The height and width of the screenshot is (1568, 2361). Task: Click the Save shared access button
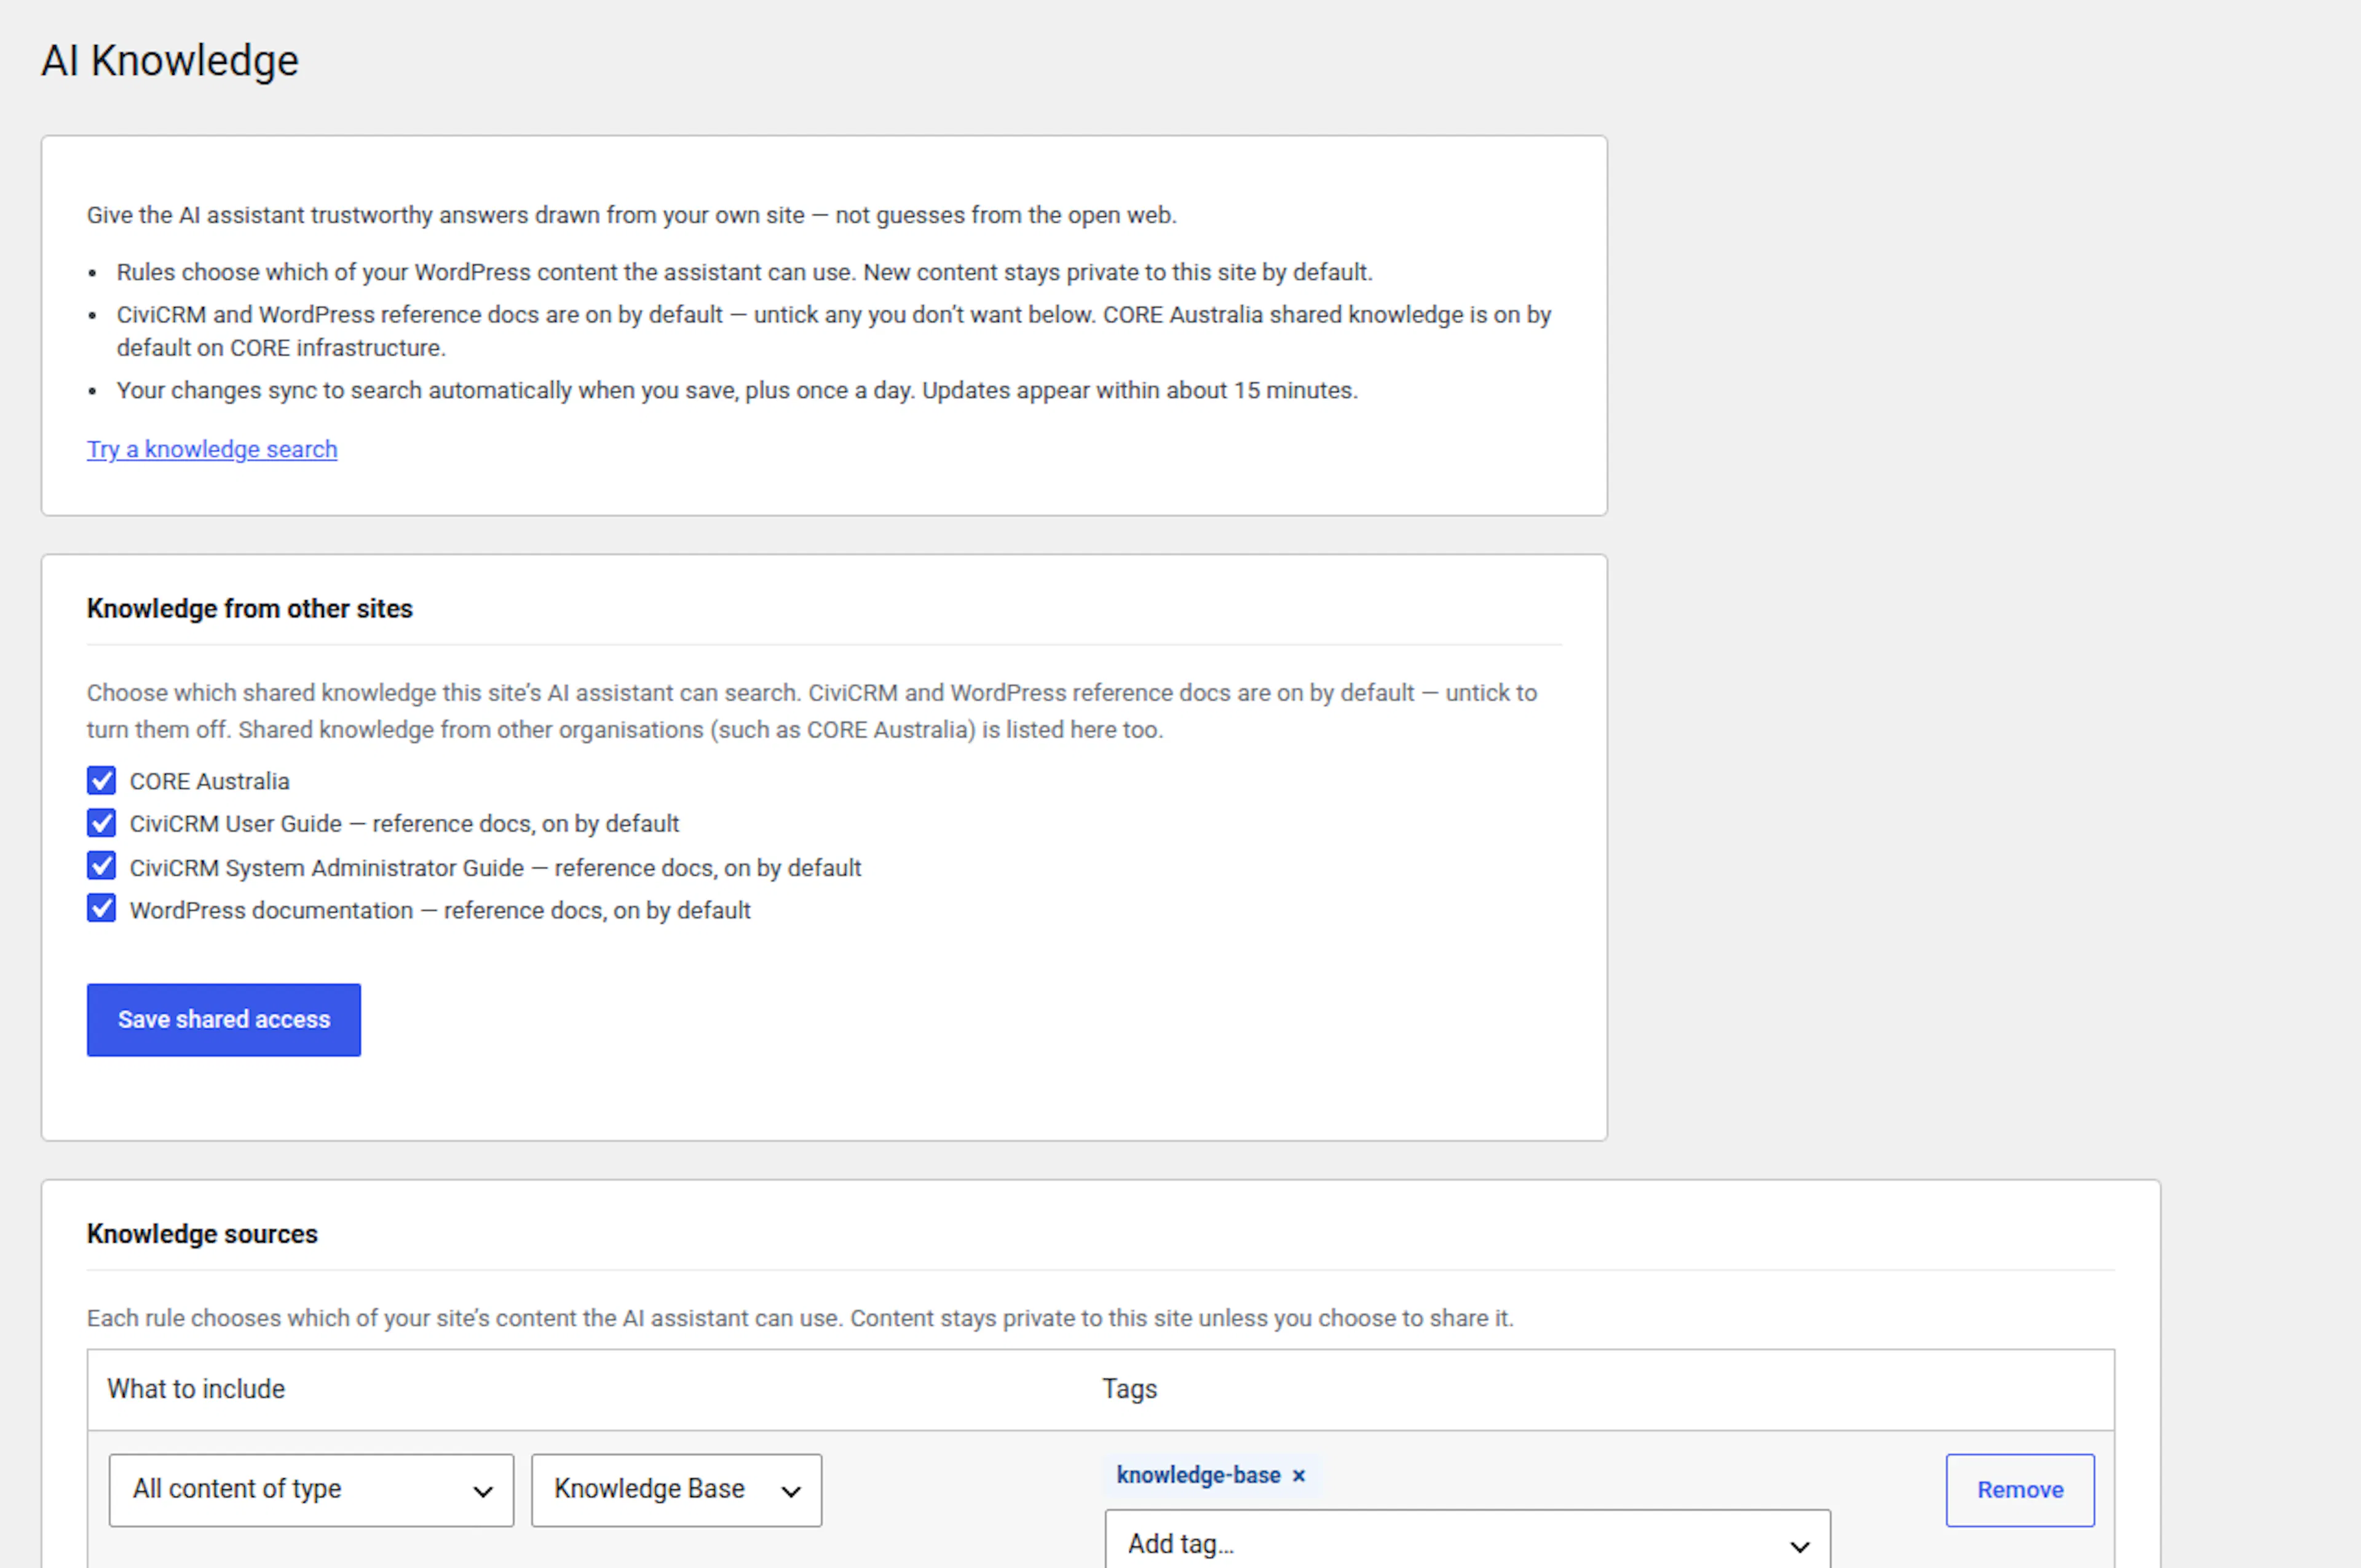pos(224,1019)
